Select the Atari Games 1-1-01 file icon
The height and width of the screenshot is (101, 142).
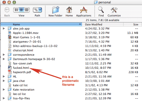(x=9, y=37)
